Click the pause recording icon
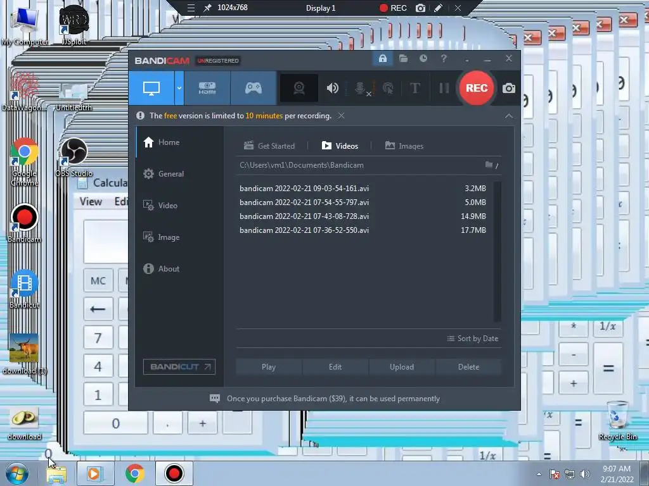The height and width of the screenshot is (486, 649). coord(444,88)
